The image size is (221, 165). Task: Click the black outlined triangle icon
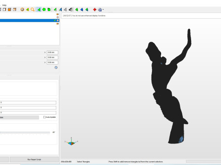click(70, 10)
